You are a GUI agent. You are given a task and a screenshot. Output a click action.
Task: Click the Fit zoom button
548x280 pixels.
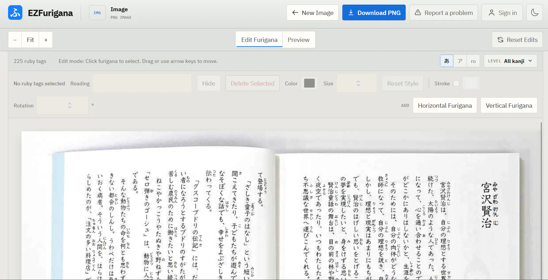pyautogui.click(x=30, y=40)
